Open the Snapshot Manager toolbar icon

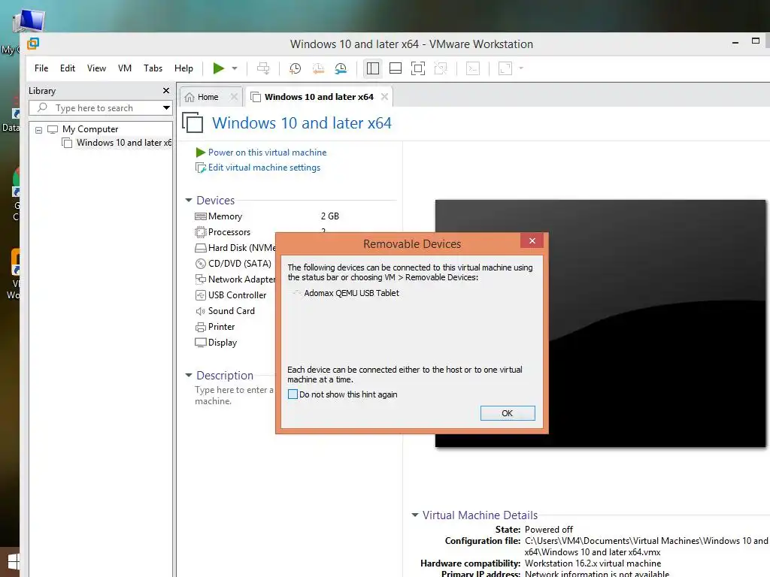tap(341, 68)
